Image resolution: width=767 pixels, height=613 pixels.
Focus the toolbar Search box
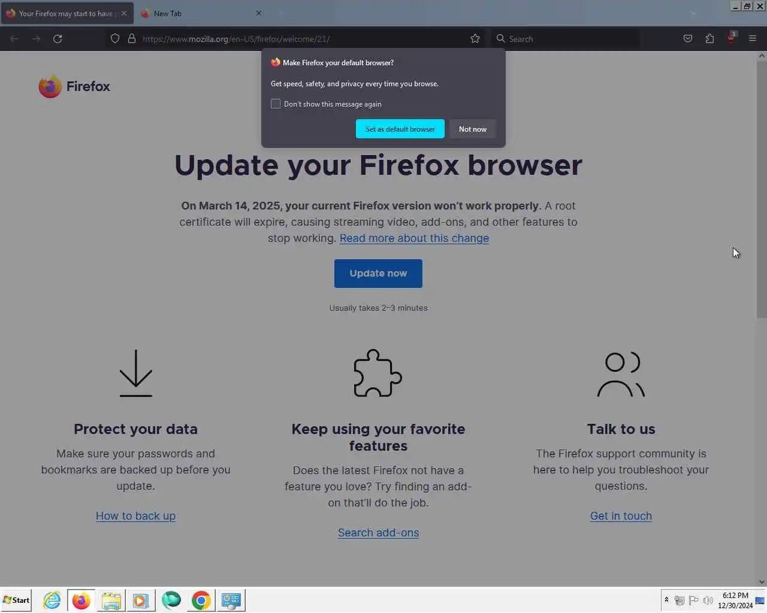[566, 39]
